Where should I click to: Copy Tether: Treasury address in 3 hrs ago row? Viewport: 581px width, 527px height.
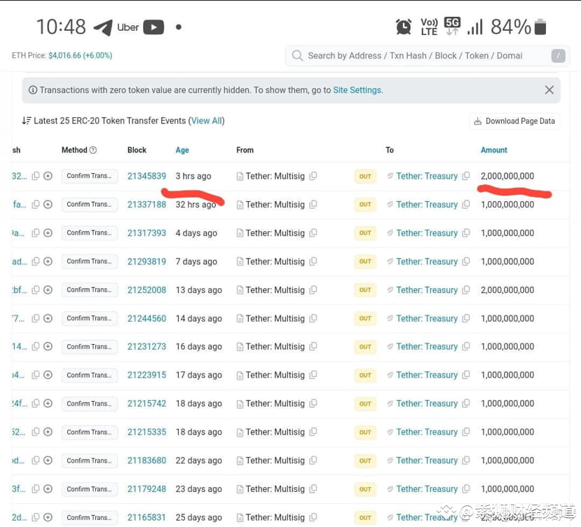pos(466,176)
